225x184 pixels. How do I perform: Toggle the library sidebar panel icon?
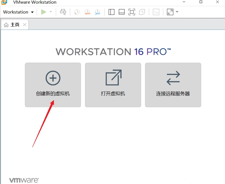111,12
